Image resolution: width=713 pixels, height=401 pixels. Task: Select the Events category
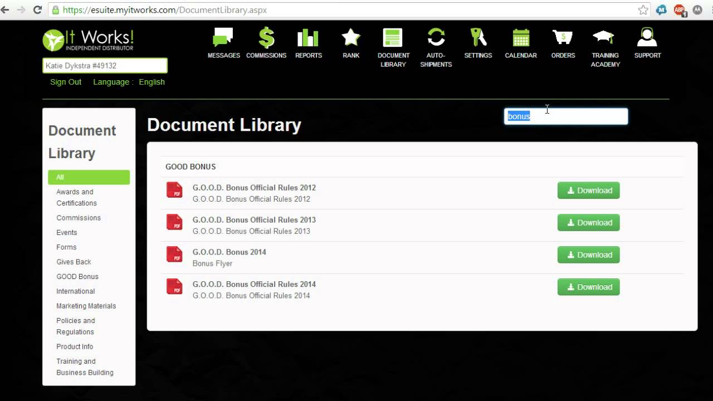point(67,232)
